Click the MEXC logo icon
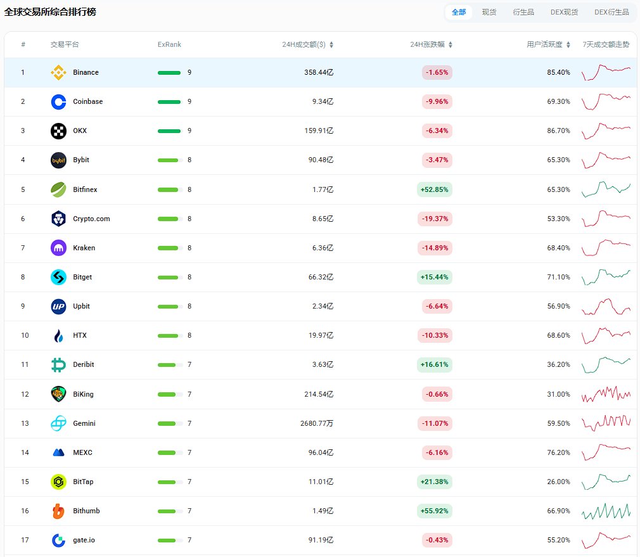The height and width of the screenshot is (557, 640). pyautogui.click(x=58, y=452)
